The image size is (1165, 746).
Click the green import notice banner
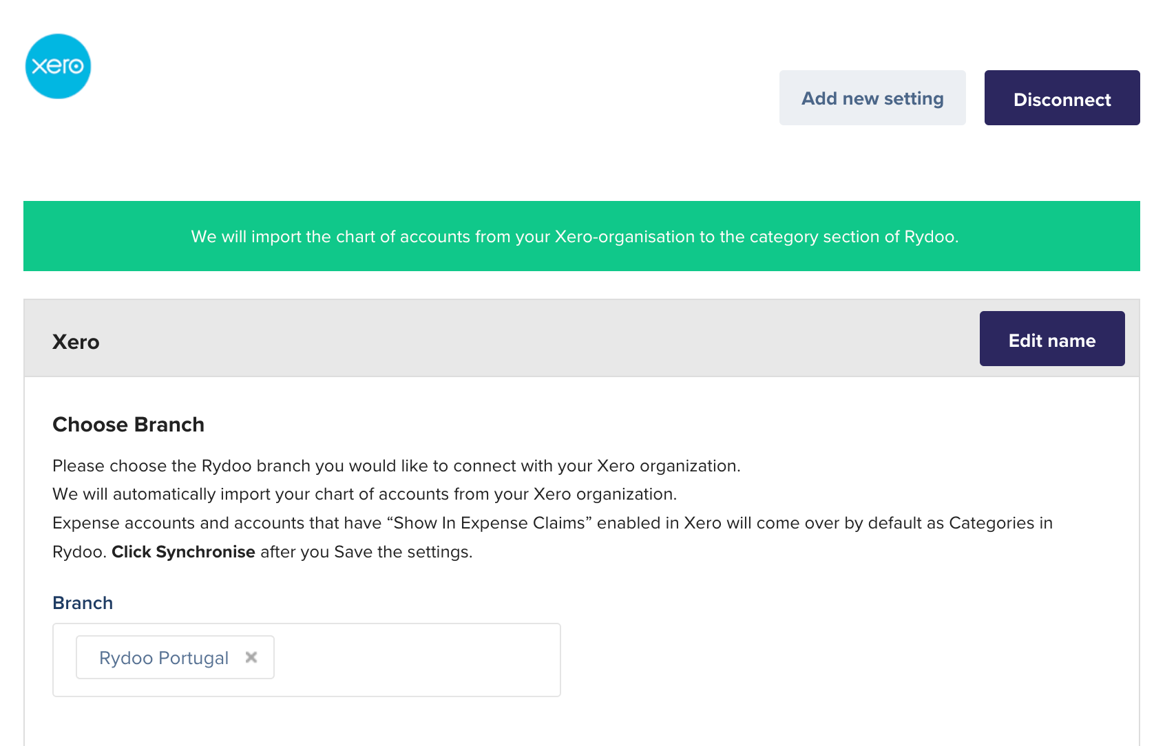[x=582, y=236]
